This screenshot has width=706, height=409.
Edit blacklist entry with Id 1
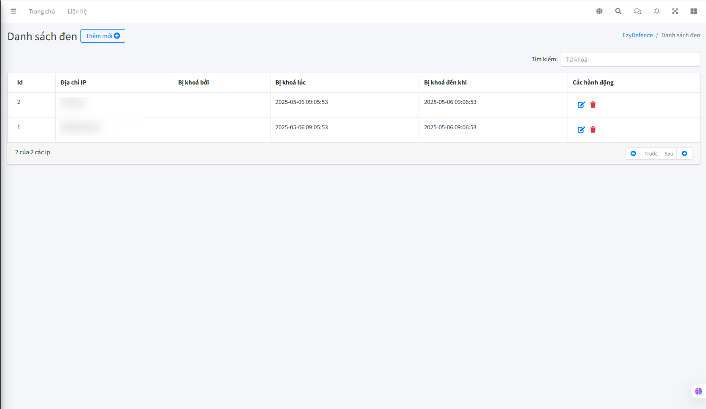pyautogui.click(x=581, y=130)
